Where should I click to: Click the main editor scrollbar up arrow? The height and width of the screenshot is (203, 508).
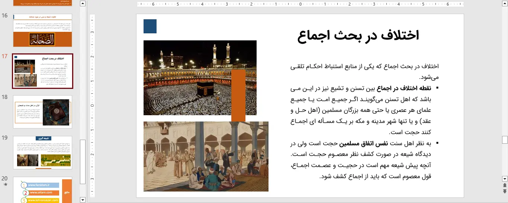pos(505,4)
